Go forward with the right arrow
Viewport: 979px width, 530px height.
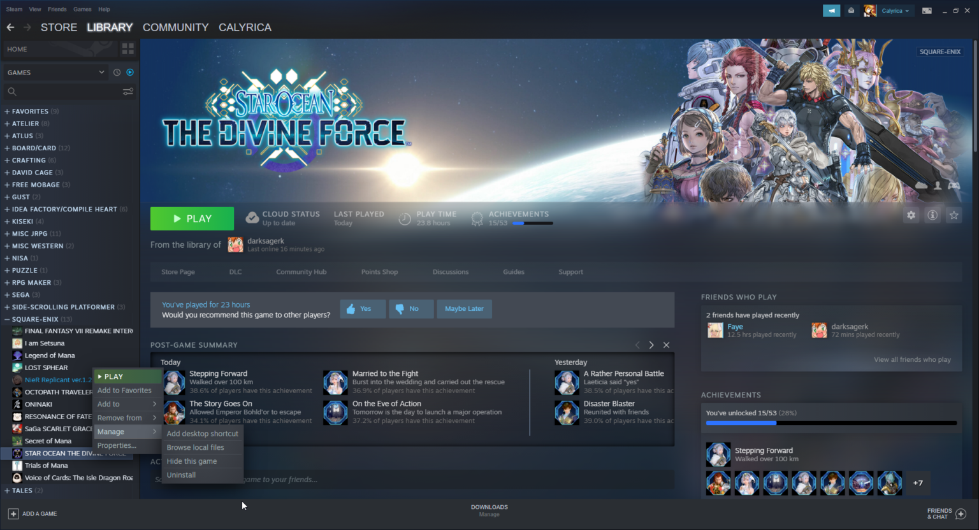click(x=27, y=27)
